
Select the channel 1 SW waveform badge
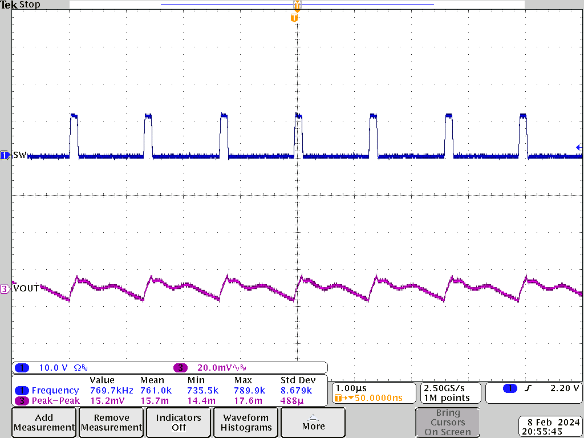tap(5, 155)
